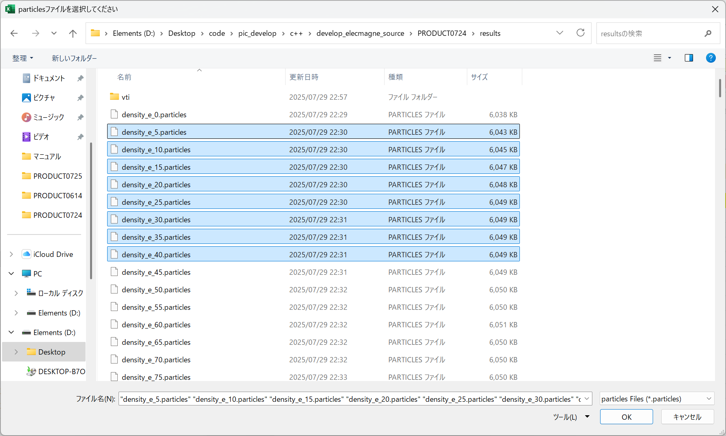The height and width of the screenshot is (436, 726).
Task: Open PRODUCT0725 folder in sidebar
Action: [x=57, y=176]
